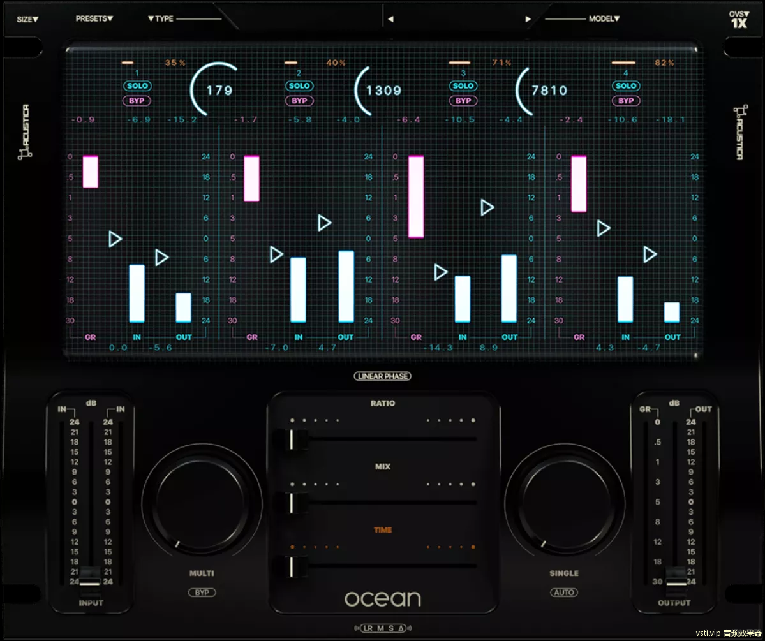765x641 pixels.
Task: Click the -15.2 readout in band 1
Action: [182, 119]
